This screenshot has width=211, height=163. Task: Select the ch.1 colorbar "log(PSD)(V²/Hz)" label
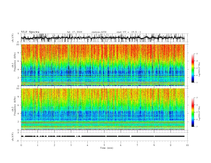click(200, 70)
